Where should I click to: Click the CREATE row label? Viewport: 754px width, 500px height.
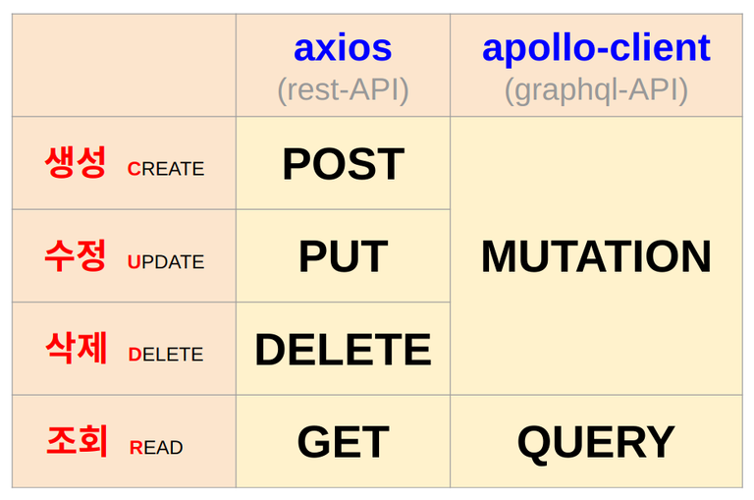pos(166,169)
